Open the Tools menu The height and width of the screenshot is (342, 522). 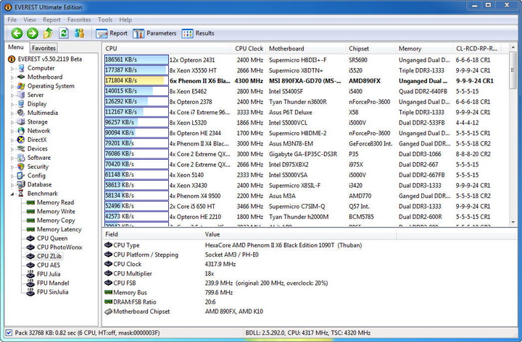click(105, 20)
